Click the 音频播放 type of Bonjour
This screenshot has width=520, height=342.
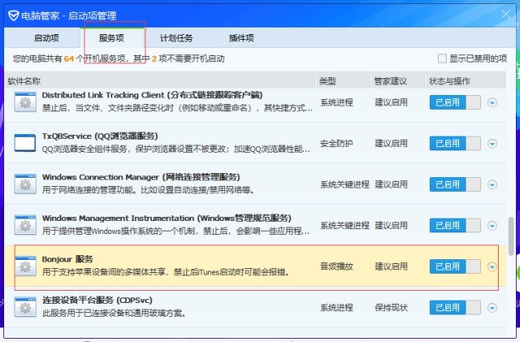(336, 266)
